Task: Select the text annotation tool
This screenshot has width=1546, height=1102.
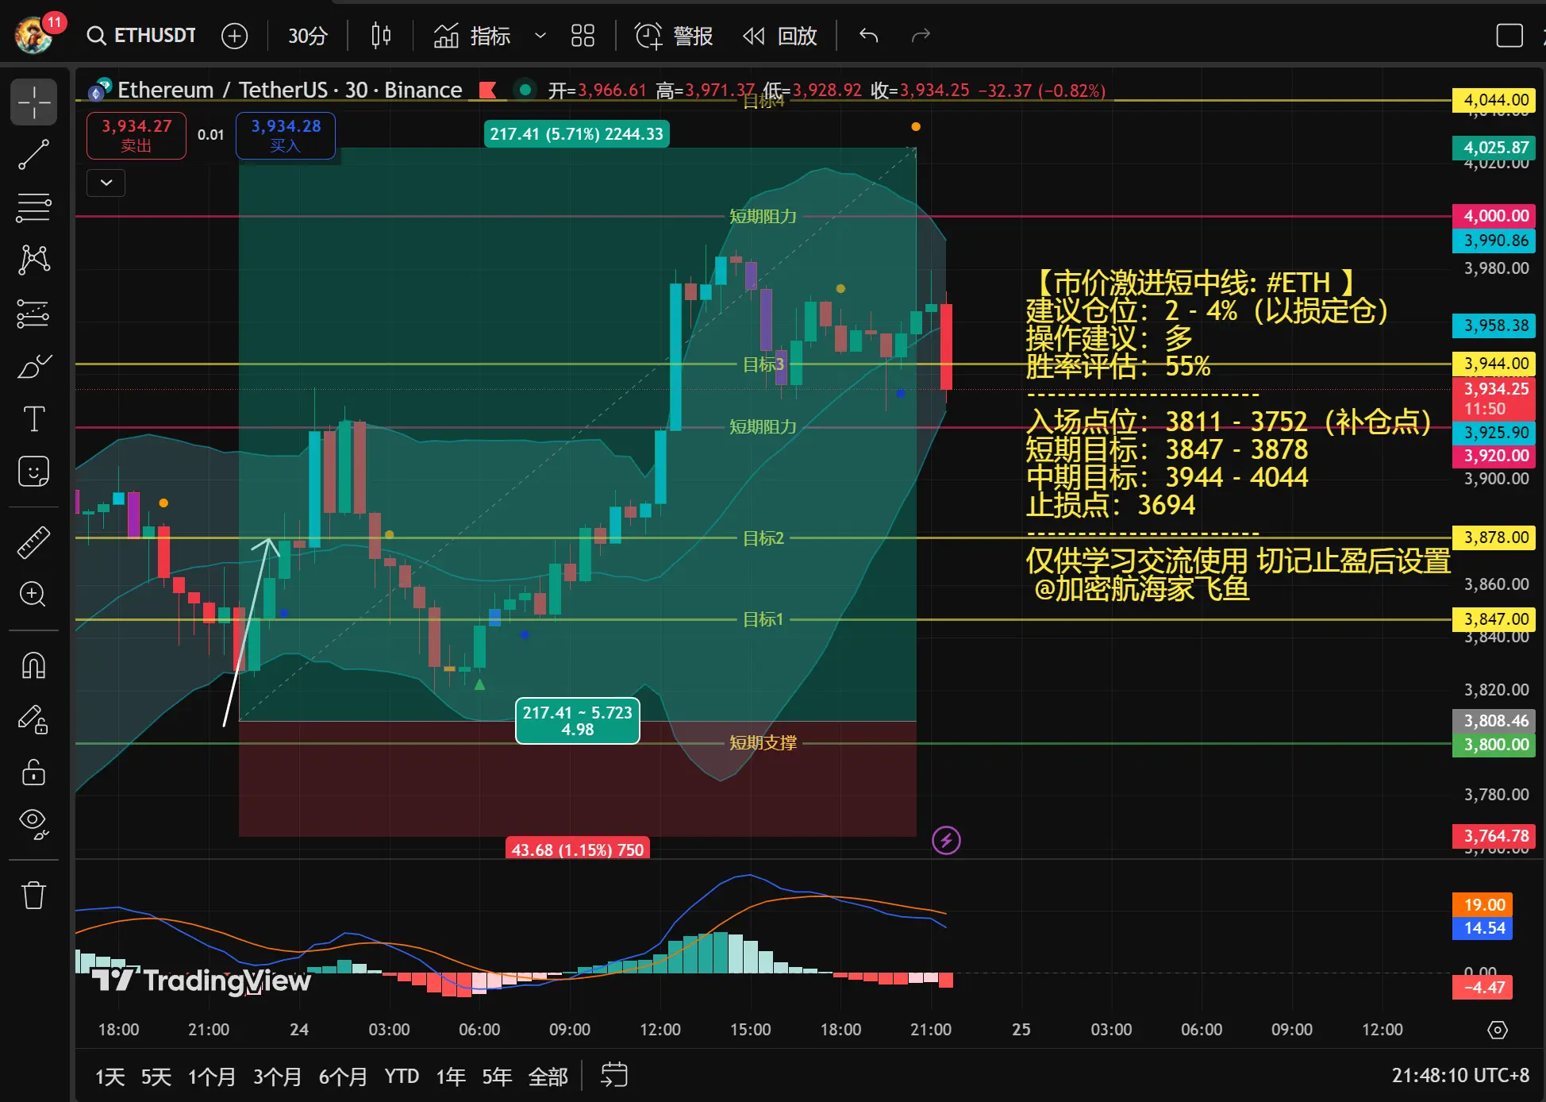Action: coord(33,418)
